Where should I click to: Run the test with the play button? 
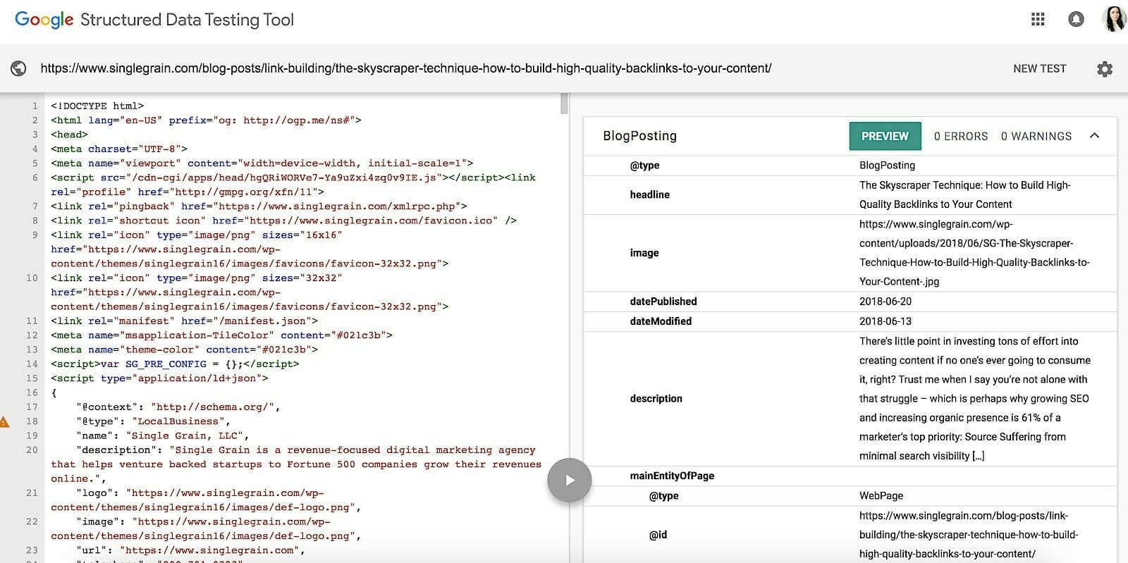point(569,480)
